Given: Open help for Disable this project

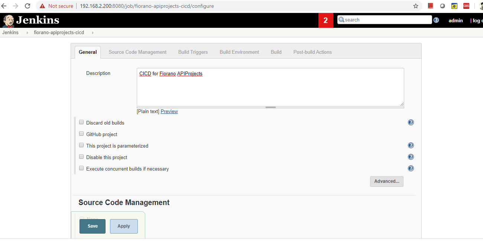Looking at the screenshot, I should (411, 157).
